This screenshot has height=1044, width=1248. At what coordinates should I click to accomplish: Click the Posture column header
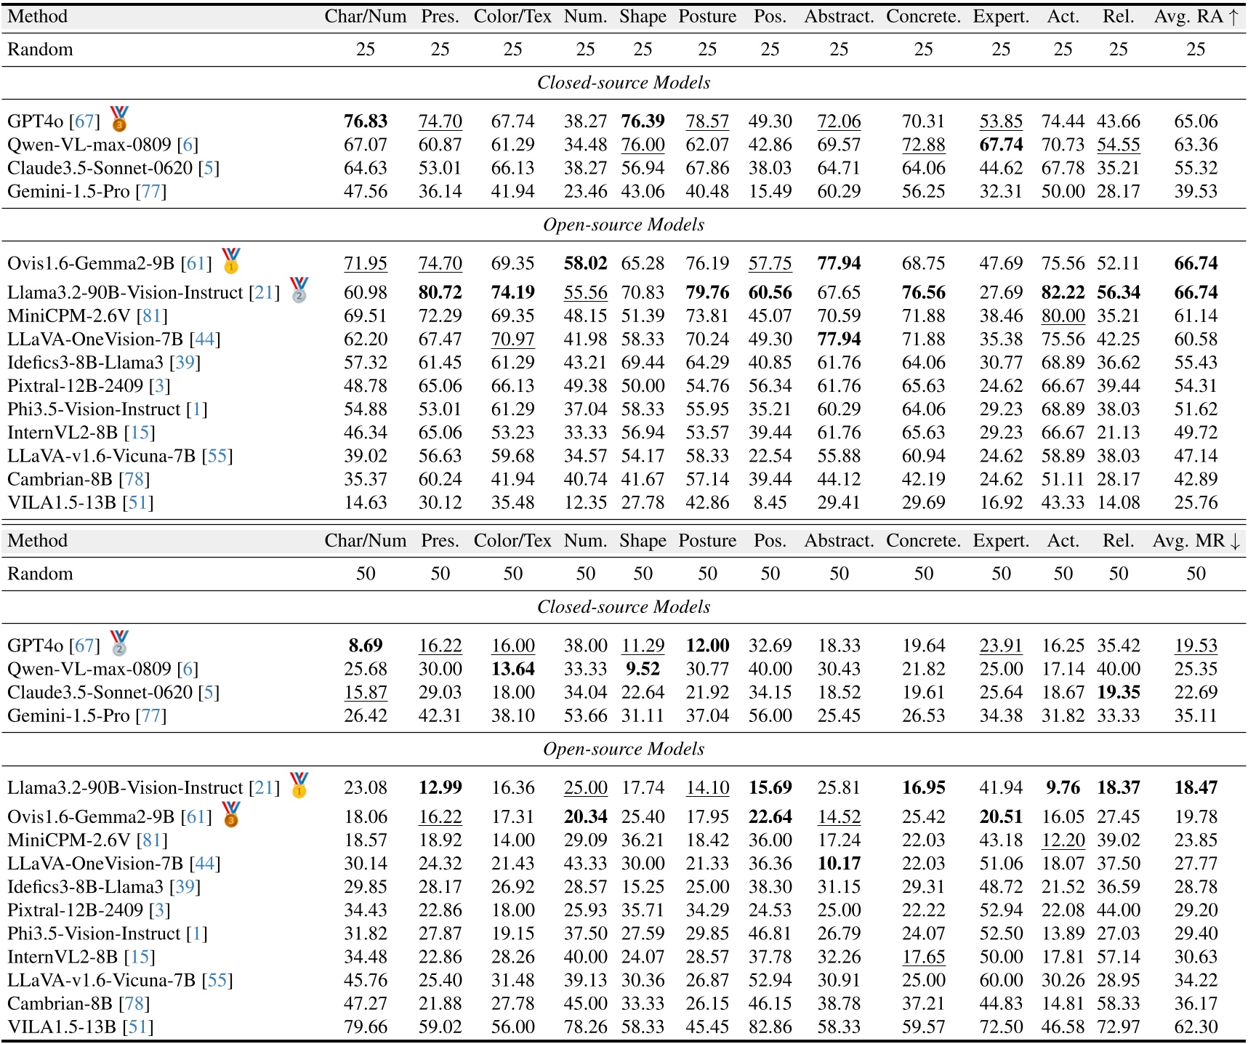click(706, 16)
